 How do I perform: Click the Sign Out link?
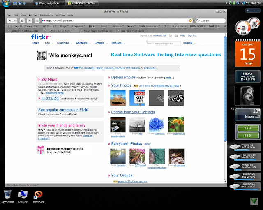click(192, 36)
